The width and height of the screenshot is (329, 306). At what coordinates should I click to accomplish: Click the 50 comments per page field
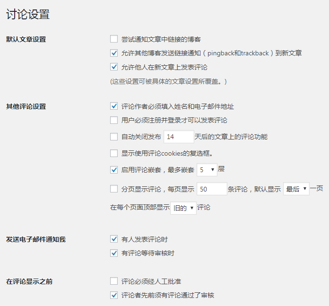[212, 189]
